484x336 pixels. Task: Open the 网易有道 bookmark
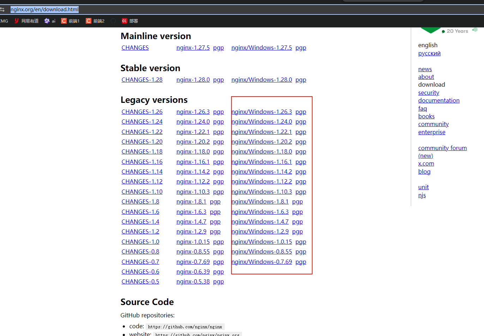click(26, 21)
